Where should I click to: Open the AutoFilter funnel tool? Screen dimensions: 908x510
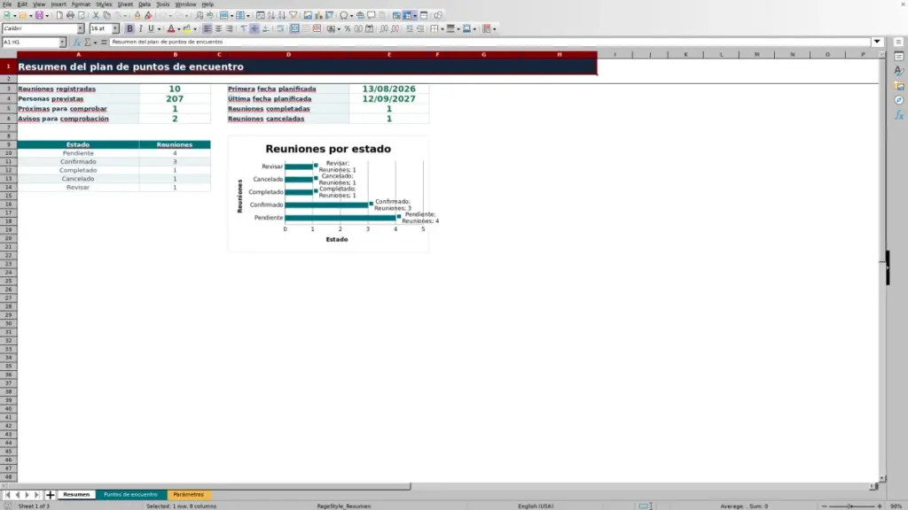tap(294, 16)
